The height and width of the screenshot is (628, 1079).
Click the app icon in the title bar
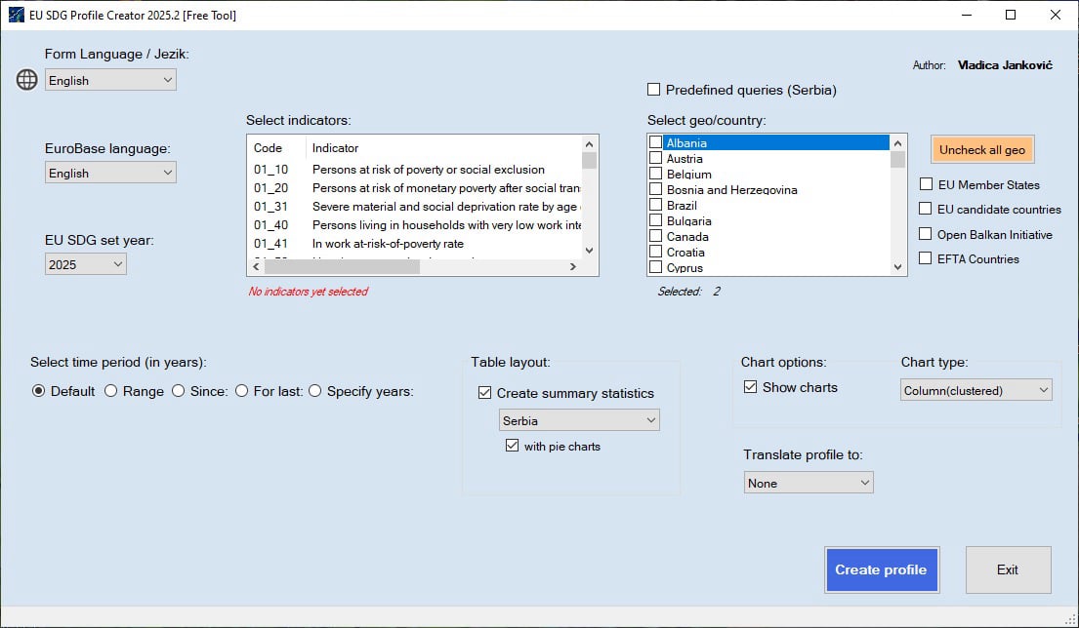point(15,15)
